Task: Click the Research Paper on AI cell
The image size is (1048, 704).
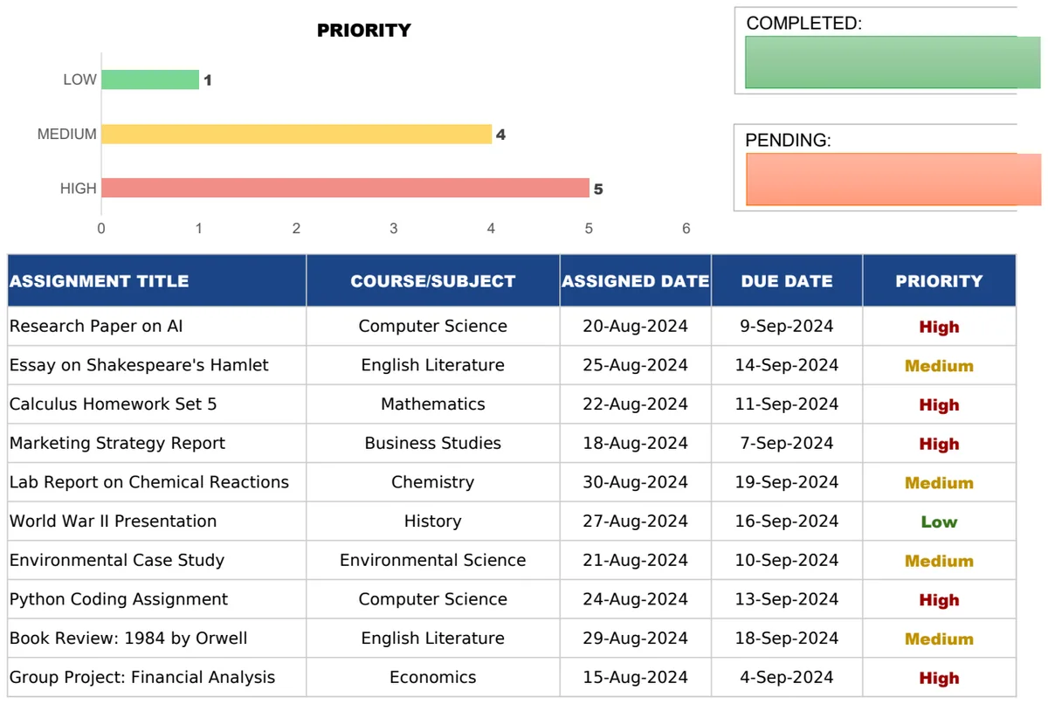Action: coord(157,326)
